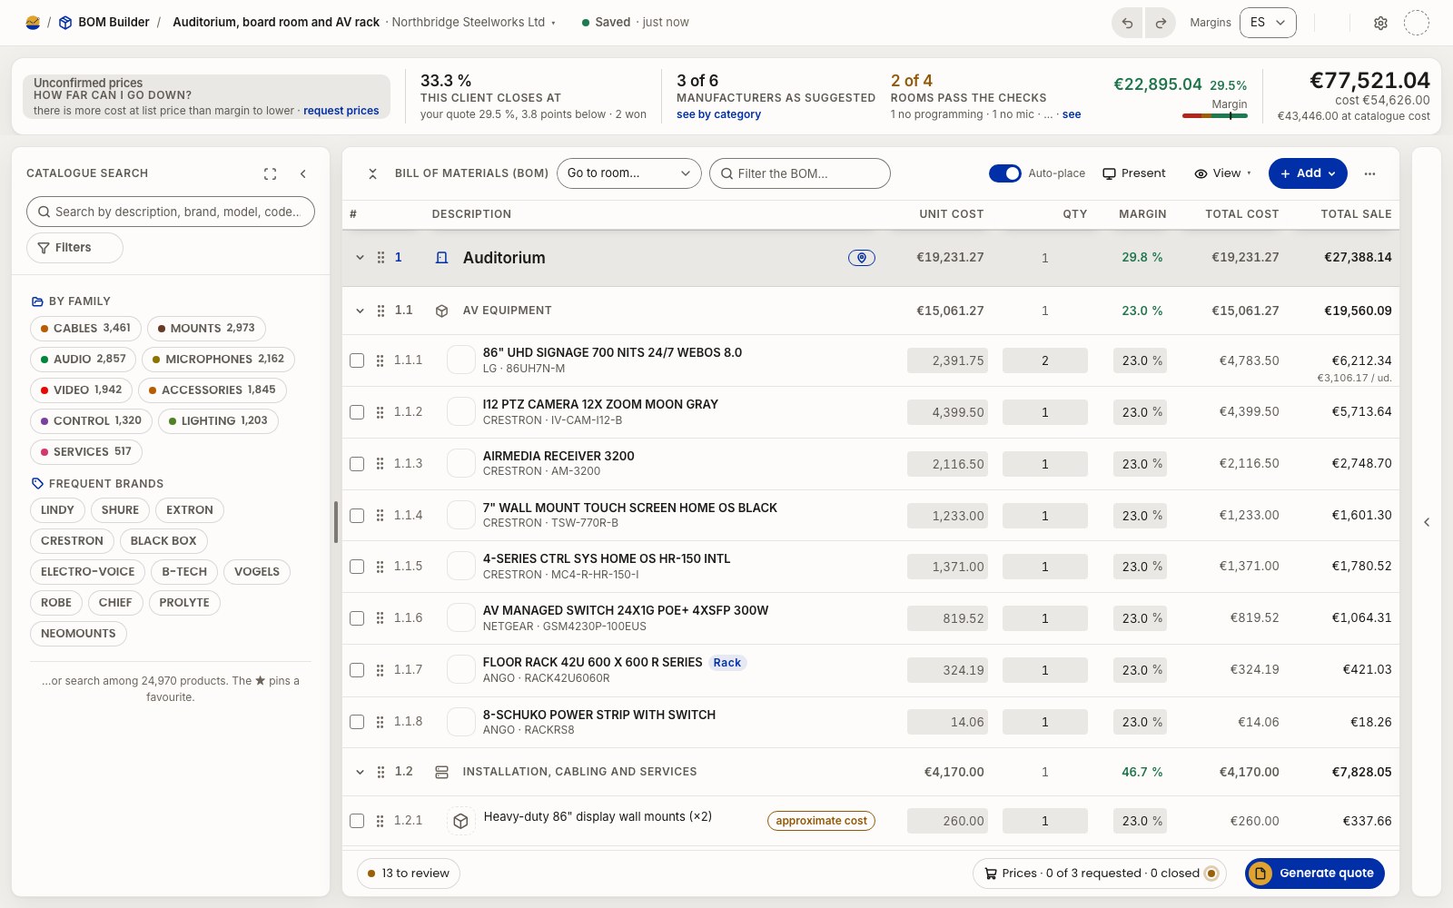The height and width of the screenshot is (908, 1453).
Task: Click the catalogue panel scrollbar handle
Action: point(336,522)
